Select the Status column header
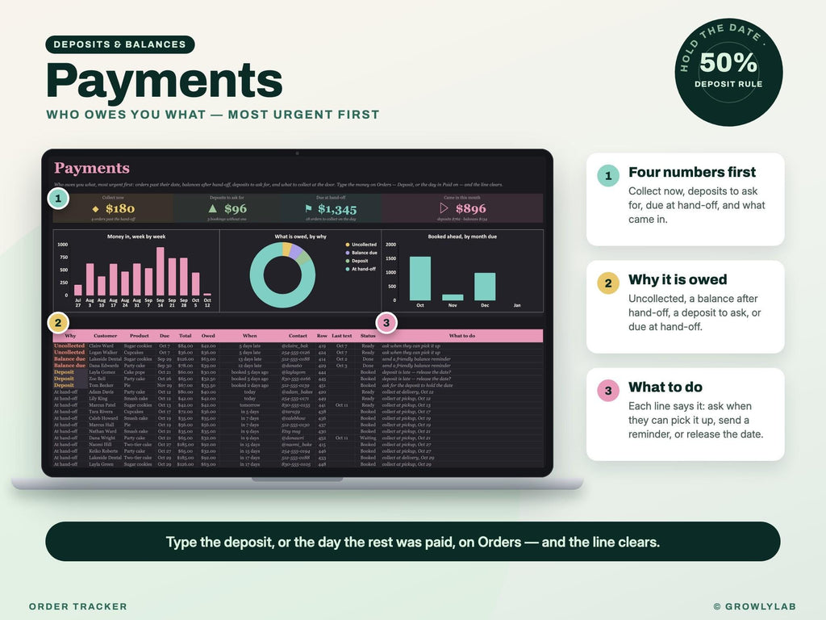This screenshot has width=826, height=620. click(368, 336)
